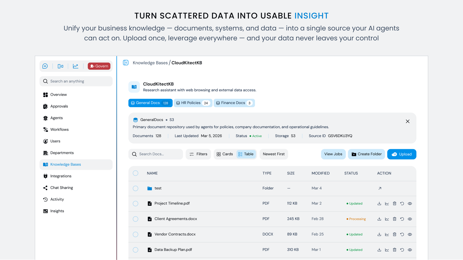Open the Newest First sort dropdown
The image size is (463, 260).
tap(273, 154)
